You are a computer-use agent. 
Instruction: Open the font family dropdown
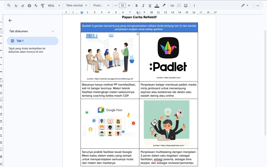[101, 5]
